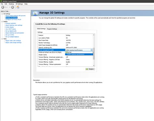Select Manage 3D settings in task tree
The image size is (154, 121).
coord(11,18)
